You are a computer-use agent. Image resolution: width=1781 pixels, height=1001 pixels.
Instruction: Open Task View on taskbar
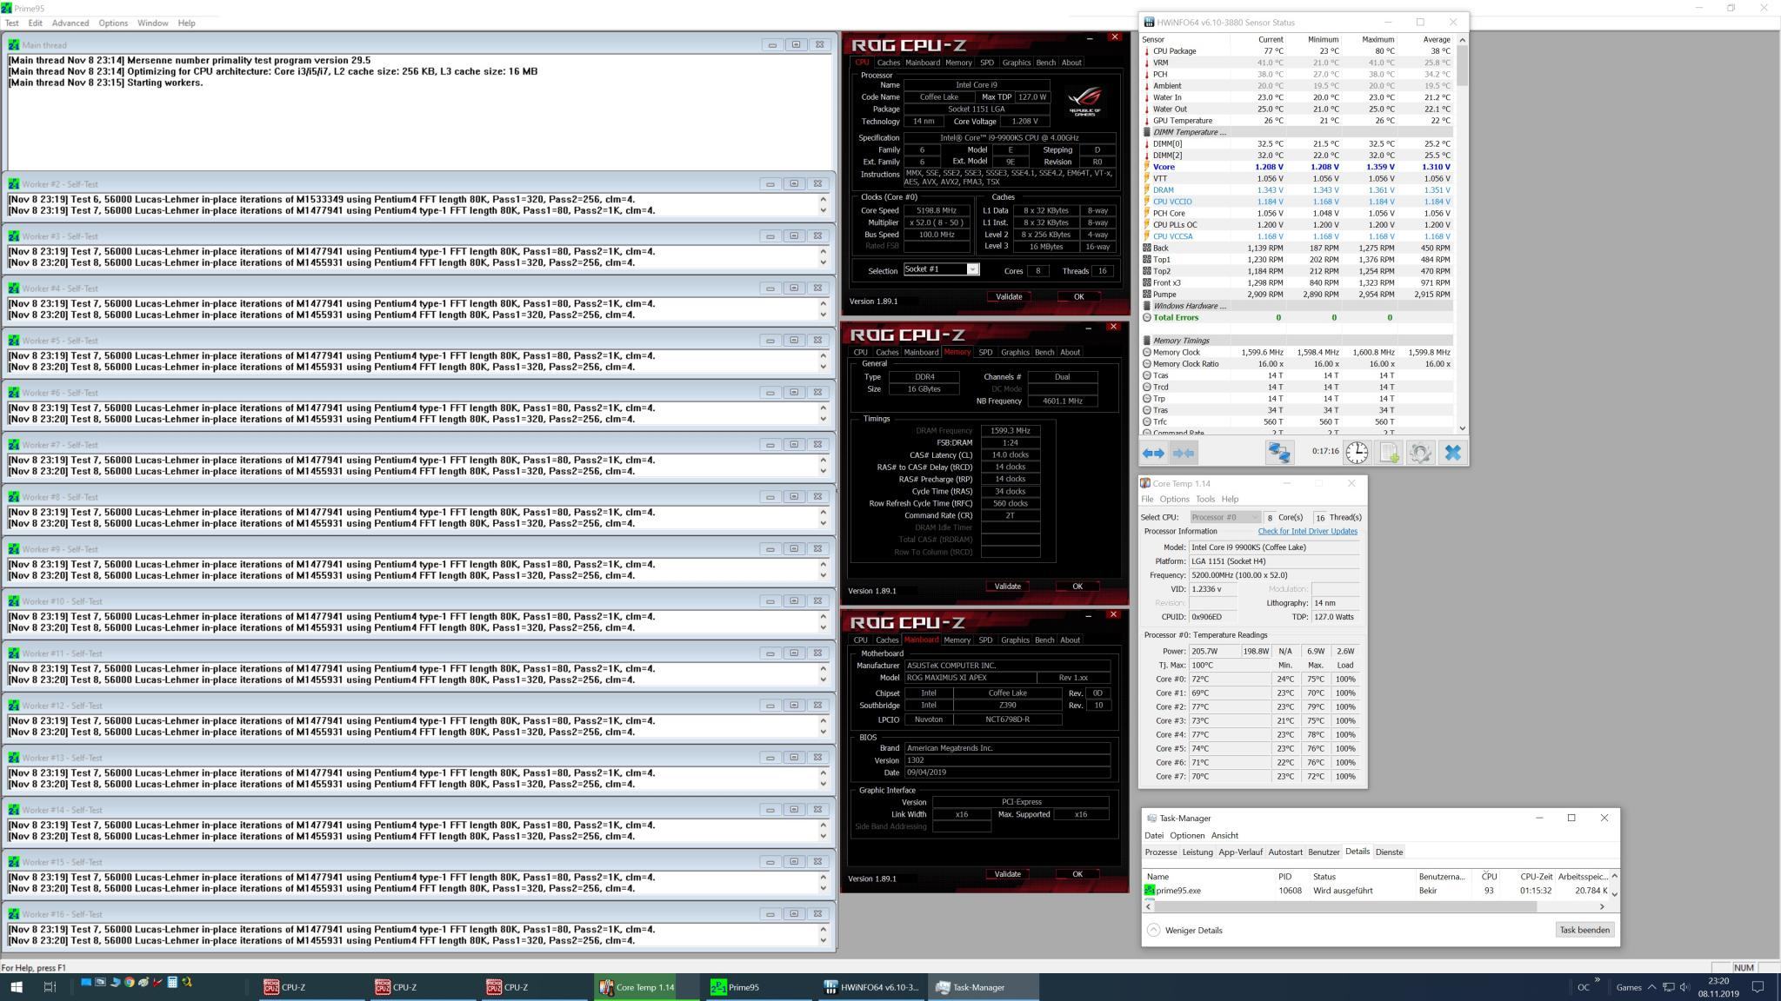50,987
